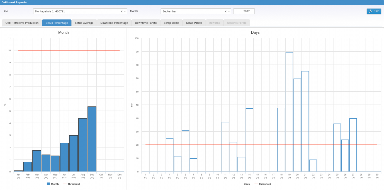Open the Scrap Items tab

[x=171, y=23]
